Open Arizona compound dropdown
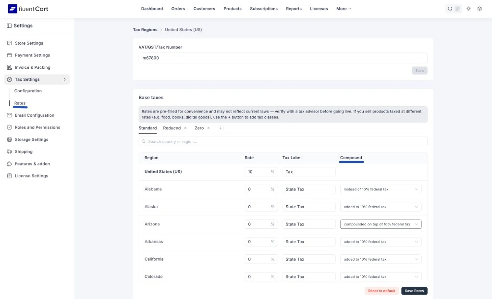Screen dimensions: 492x299 click(381, 224)
